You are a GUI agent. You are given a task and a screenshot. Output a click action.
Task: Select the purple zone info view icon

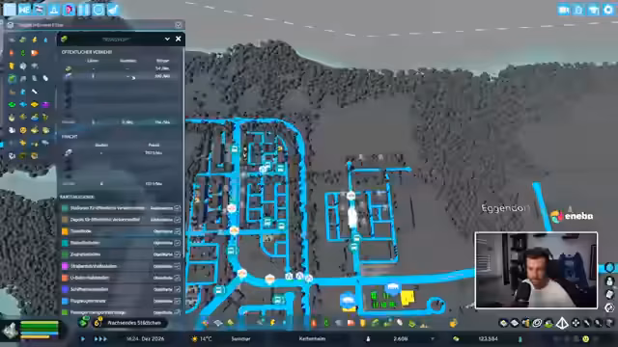45,105
